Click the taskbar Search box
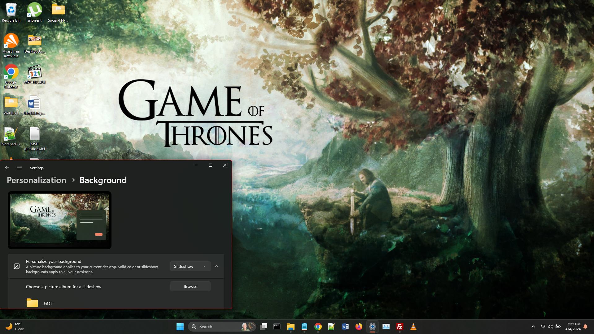 222,327
